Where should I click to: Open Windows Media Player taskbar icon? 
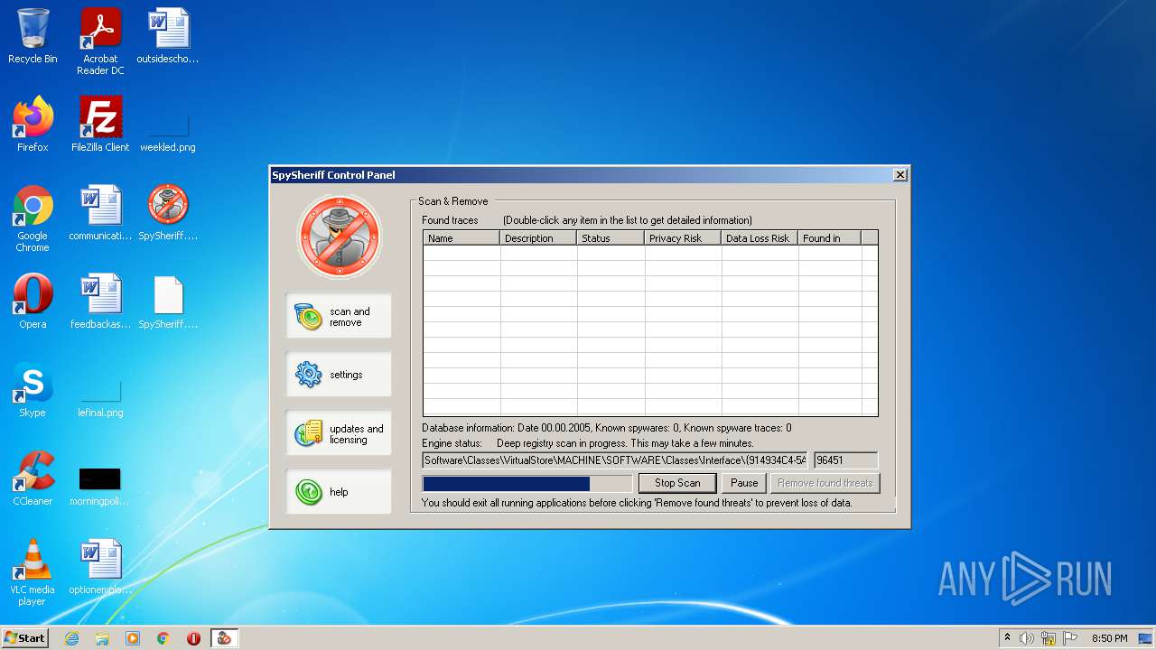[x=133, y=638]
